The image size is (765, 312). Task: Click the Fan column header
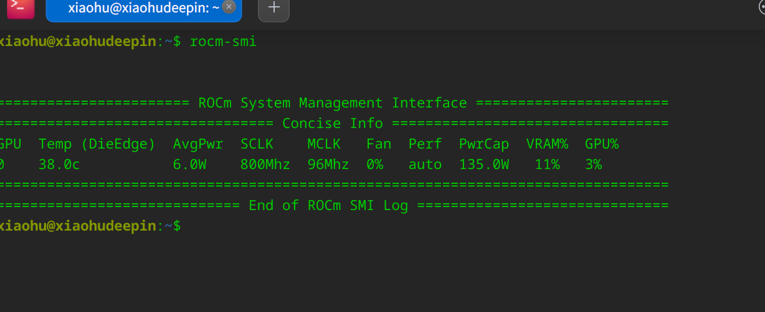pos(379,144)
